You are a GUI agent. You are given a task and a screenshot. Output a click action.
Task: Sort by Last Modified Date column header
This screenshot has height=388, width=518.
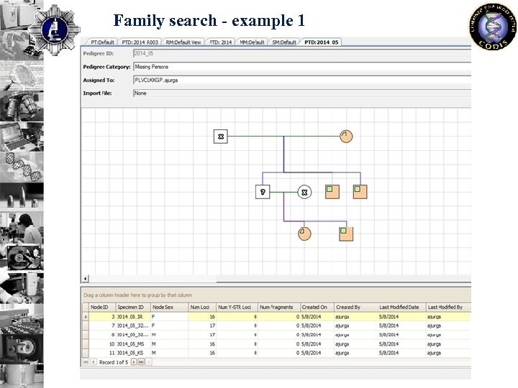tap(401, 308)
